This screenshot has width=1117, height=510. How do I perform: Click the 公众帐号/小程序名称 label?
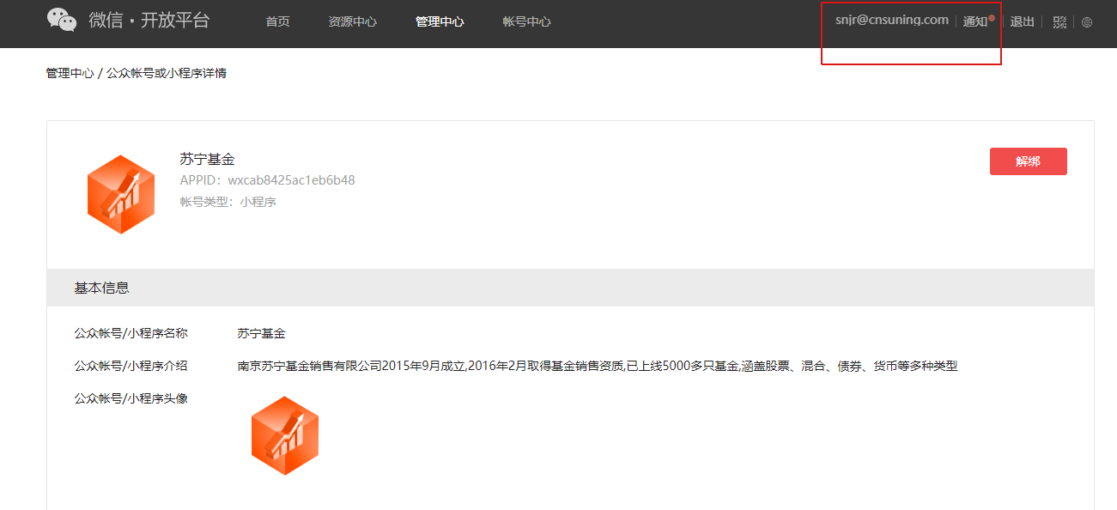pyautogui.click(x=131, y=333)
